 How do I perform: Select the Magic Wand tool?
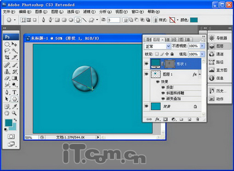(14, 50)
